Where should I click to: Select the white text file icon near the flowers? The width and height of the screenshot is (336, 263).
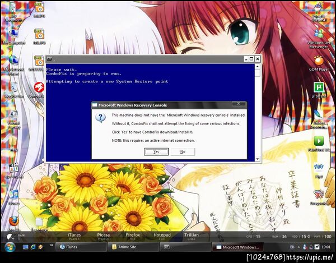[x=39, y=224]
